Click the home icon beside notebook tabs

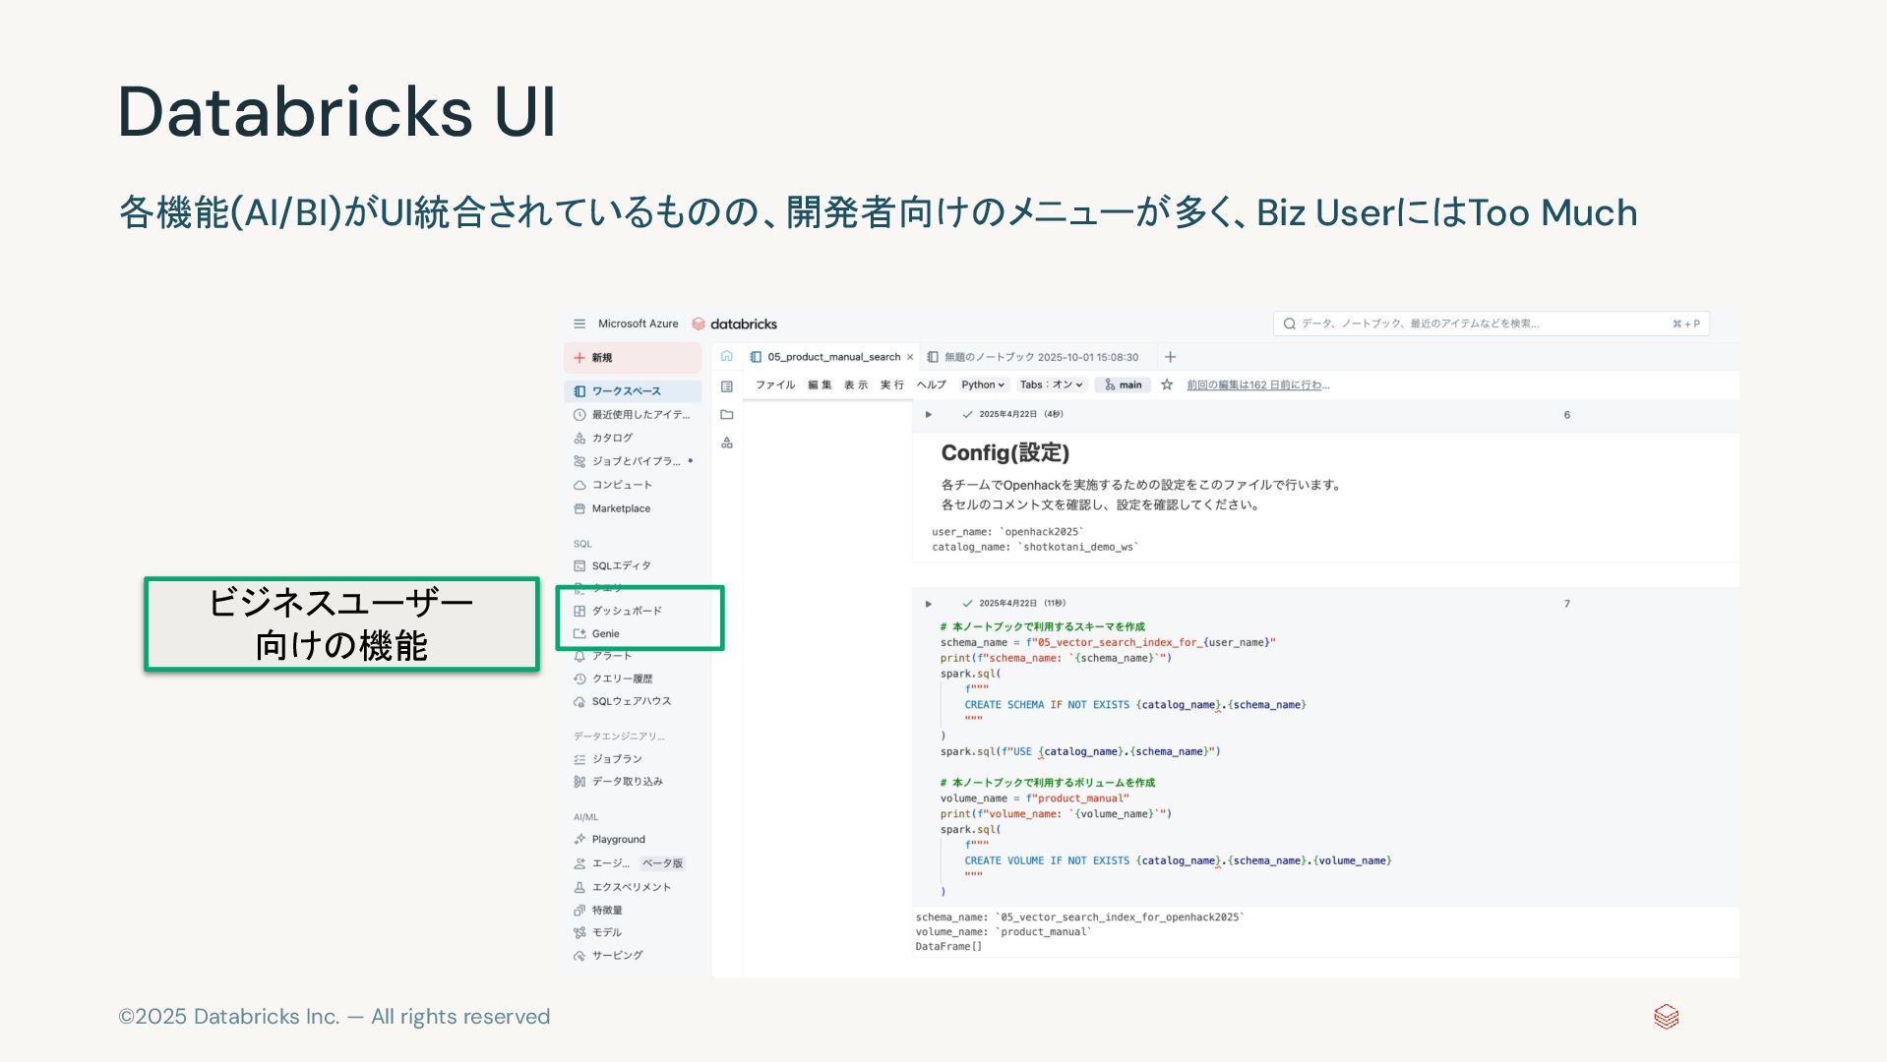727,356
